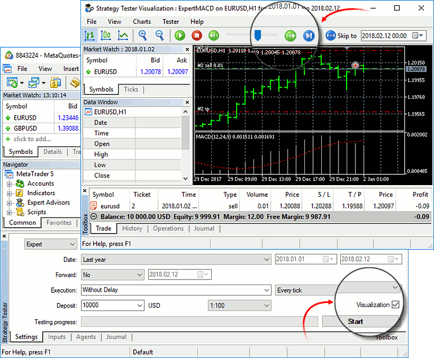Open the Charts menu

(x=142, y=21)
